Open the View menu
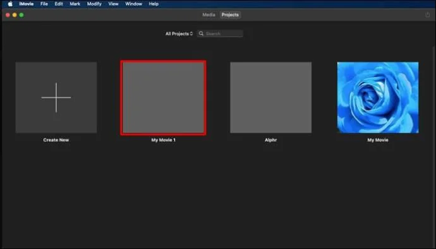The height and width of the screenshot is (249, 436). (x=113, y=4)
